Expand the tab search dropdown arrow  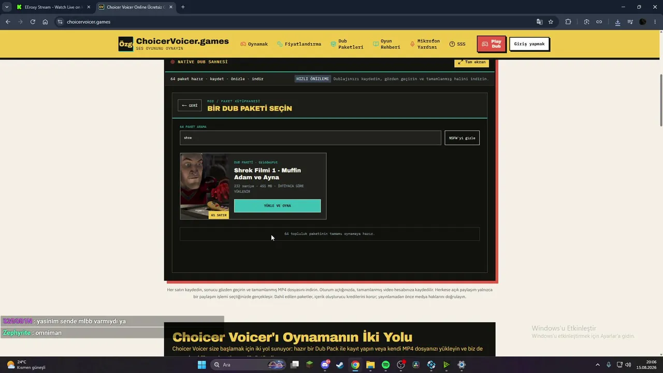[x=7, y=7]
